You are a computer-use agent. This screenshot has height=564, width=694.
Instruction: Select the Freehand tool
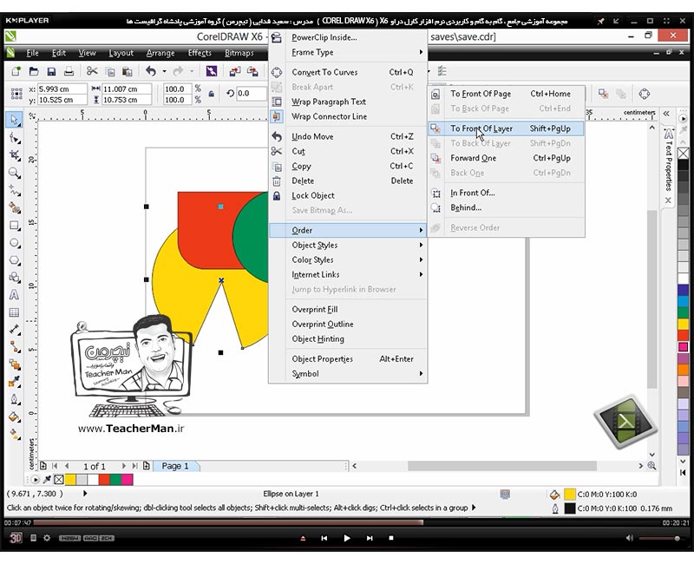14,190
